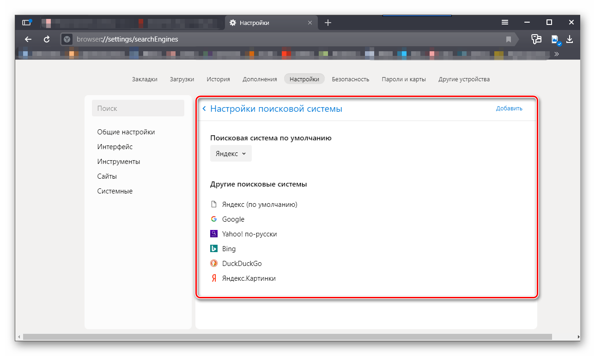This screenshot has height=356, width=595.
Task: Go to Пароли и карты tab
Action: pyautogui.click(x=404, y=79)
